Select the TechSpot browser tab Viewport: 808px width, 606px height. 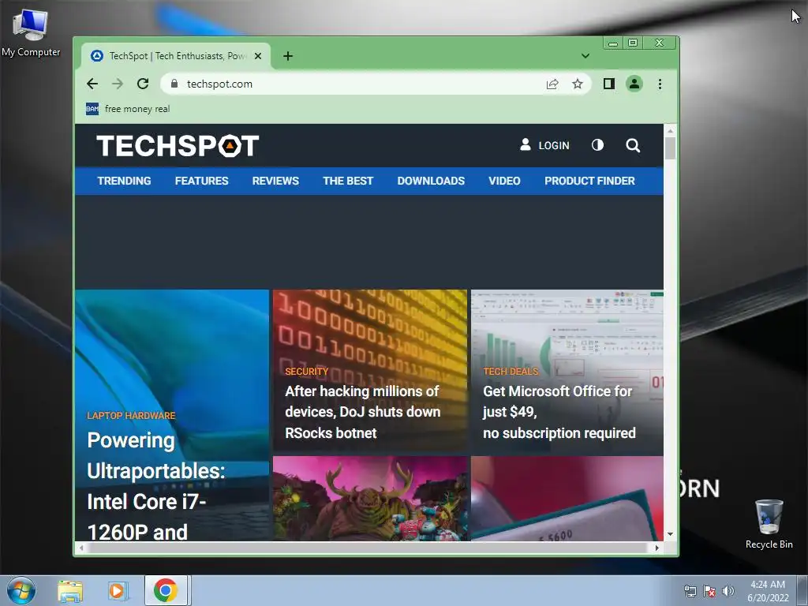(175, 56)
